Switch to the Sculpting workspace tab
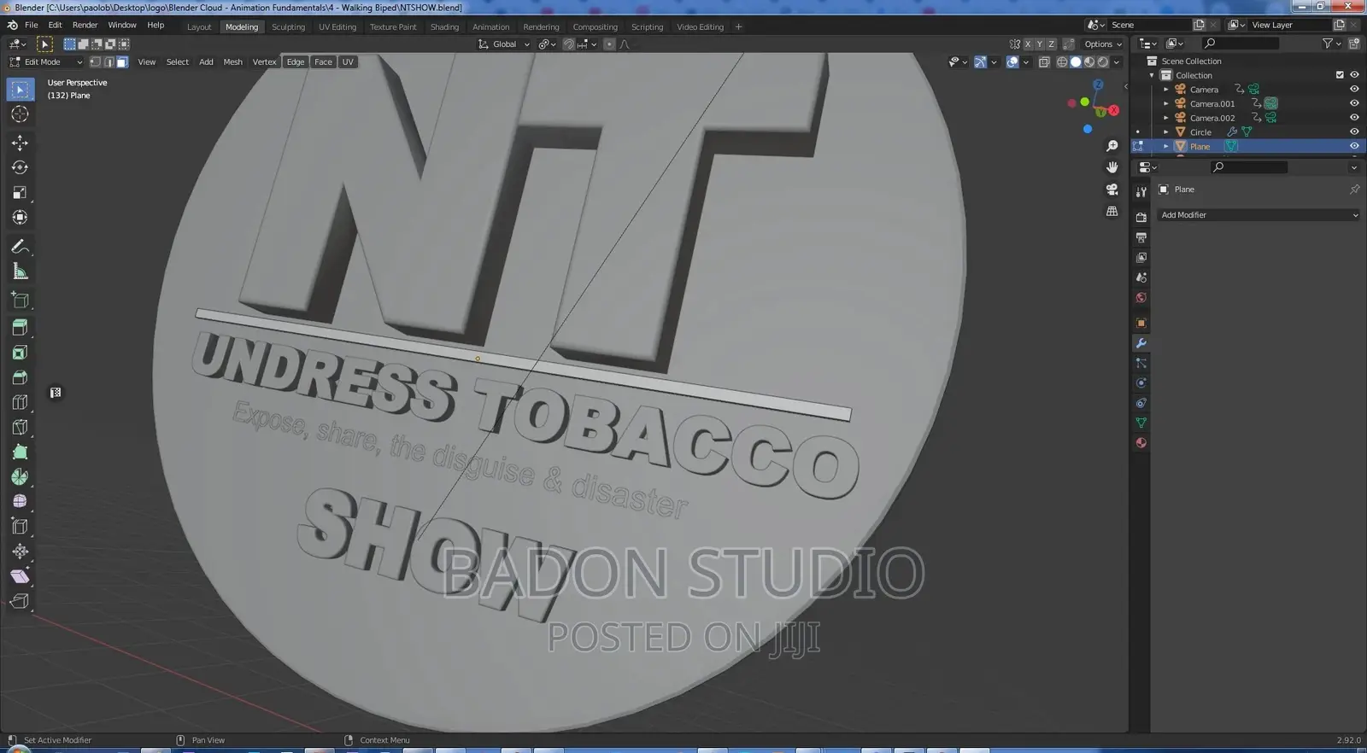 288,27
